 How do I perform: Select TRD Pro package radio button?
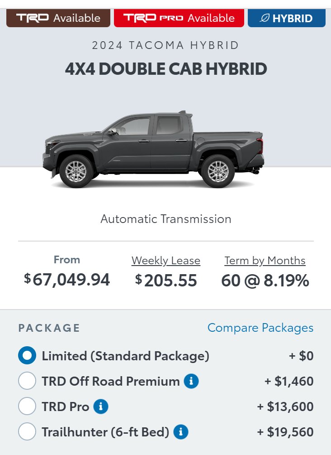coord(27,406)
